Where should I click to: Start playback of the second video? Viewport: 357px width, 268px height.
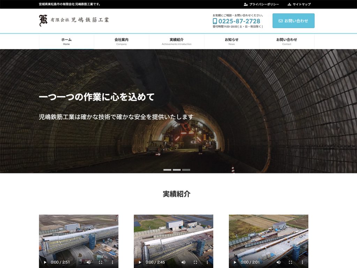point(140,262)
